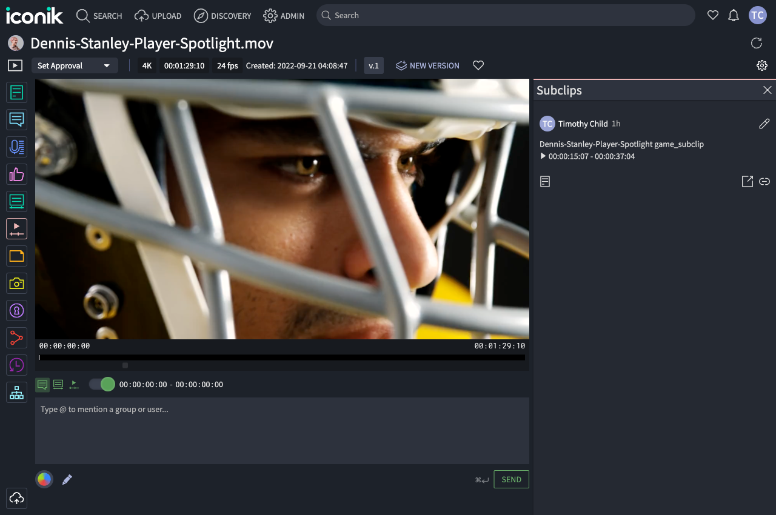Open the Metadata panel icon

(x=16, y=92)
